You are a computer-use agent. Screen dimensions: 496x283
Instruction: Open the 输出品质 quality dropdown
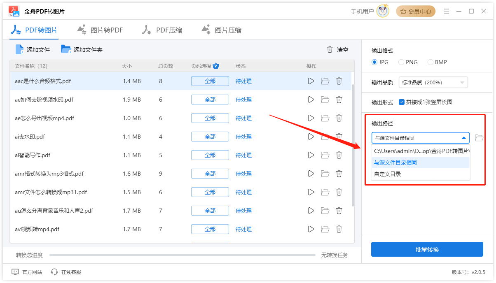pyautogui.click(x=433, y=82)
